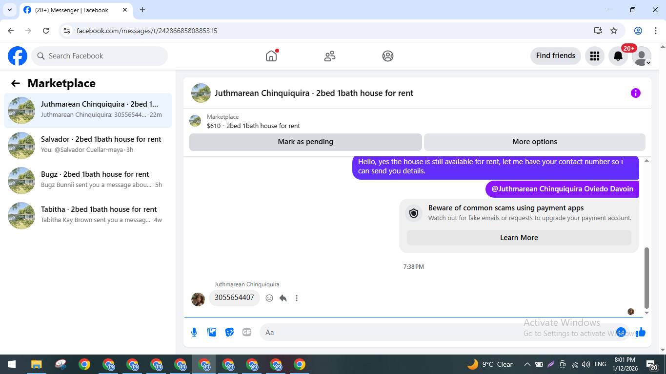Click Learn More about scams
The image size is (666, 374).
pos(519,238)
